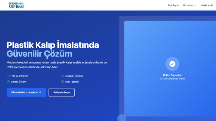
Task: Click the "Modern Teknoloji" text
Action: 74,76
